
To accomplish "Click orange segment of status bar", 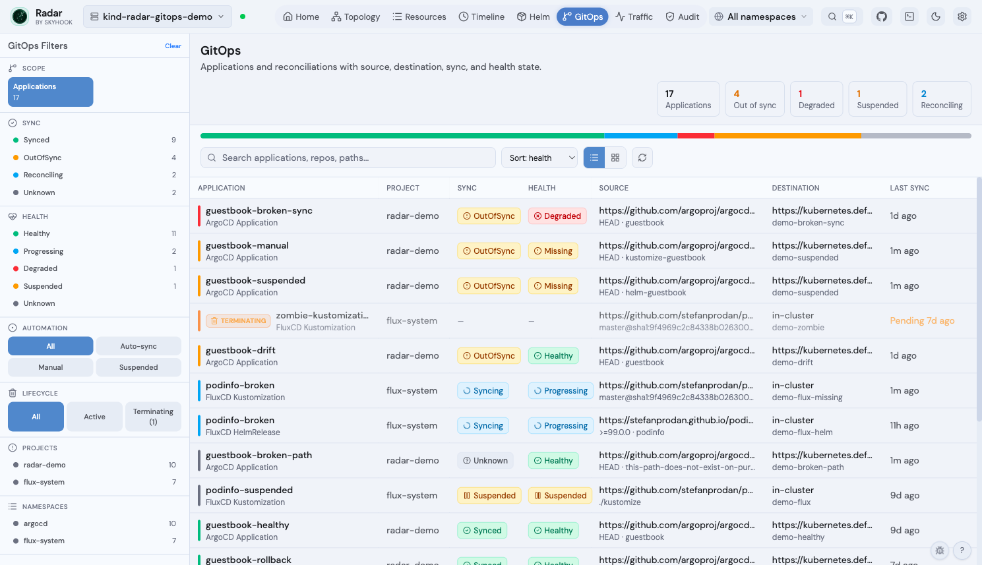I will point(787,136).
